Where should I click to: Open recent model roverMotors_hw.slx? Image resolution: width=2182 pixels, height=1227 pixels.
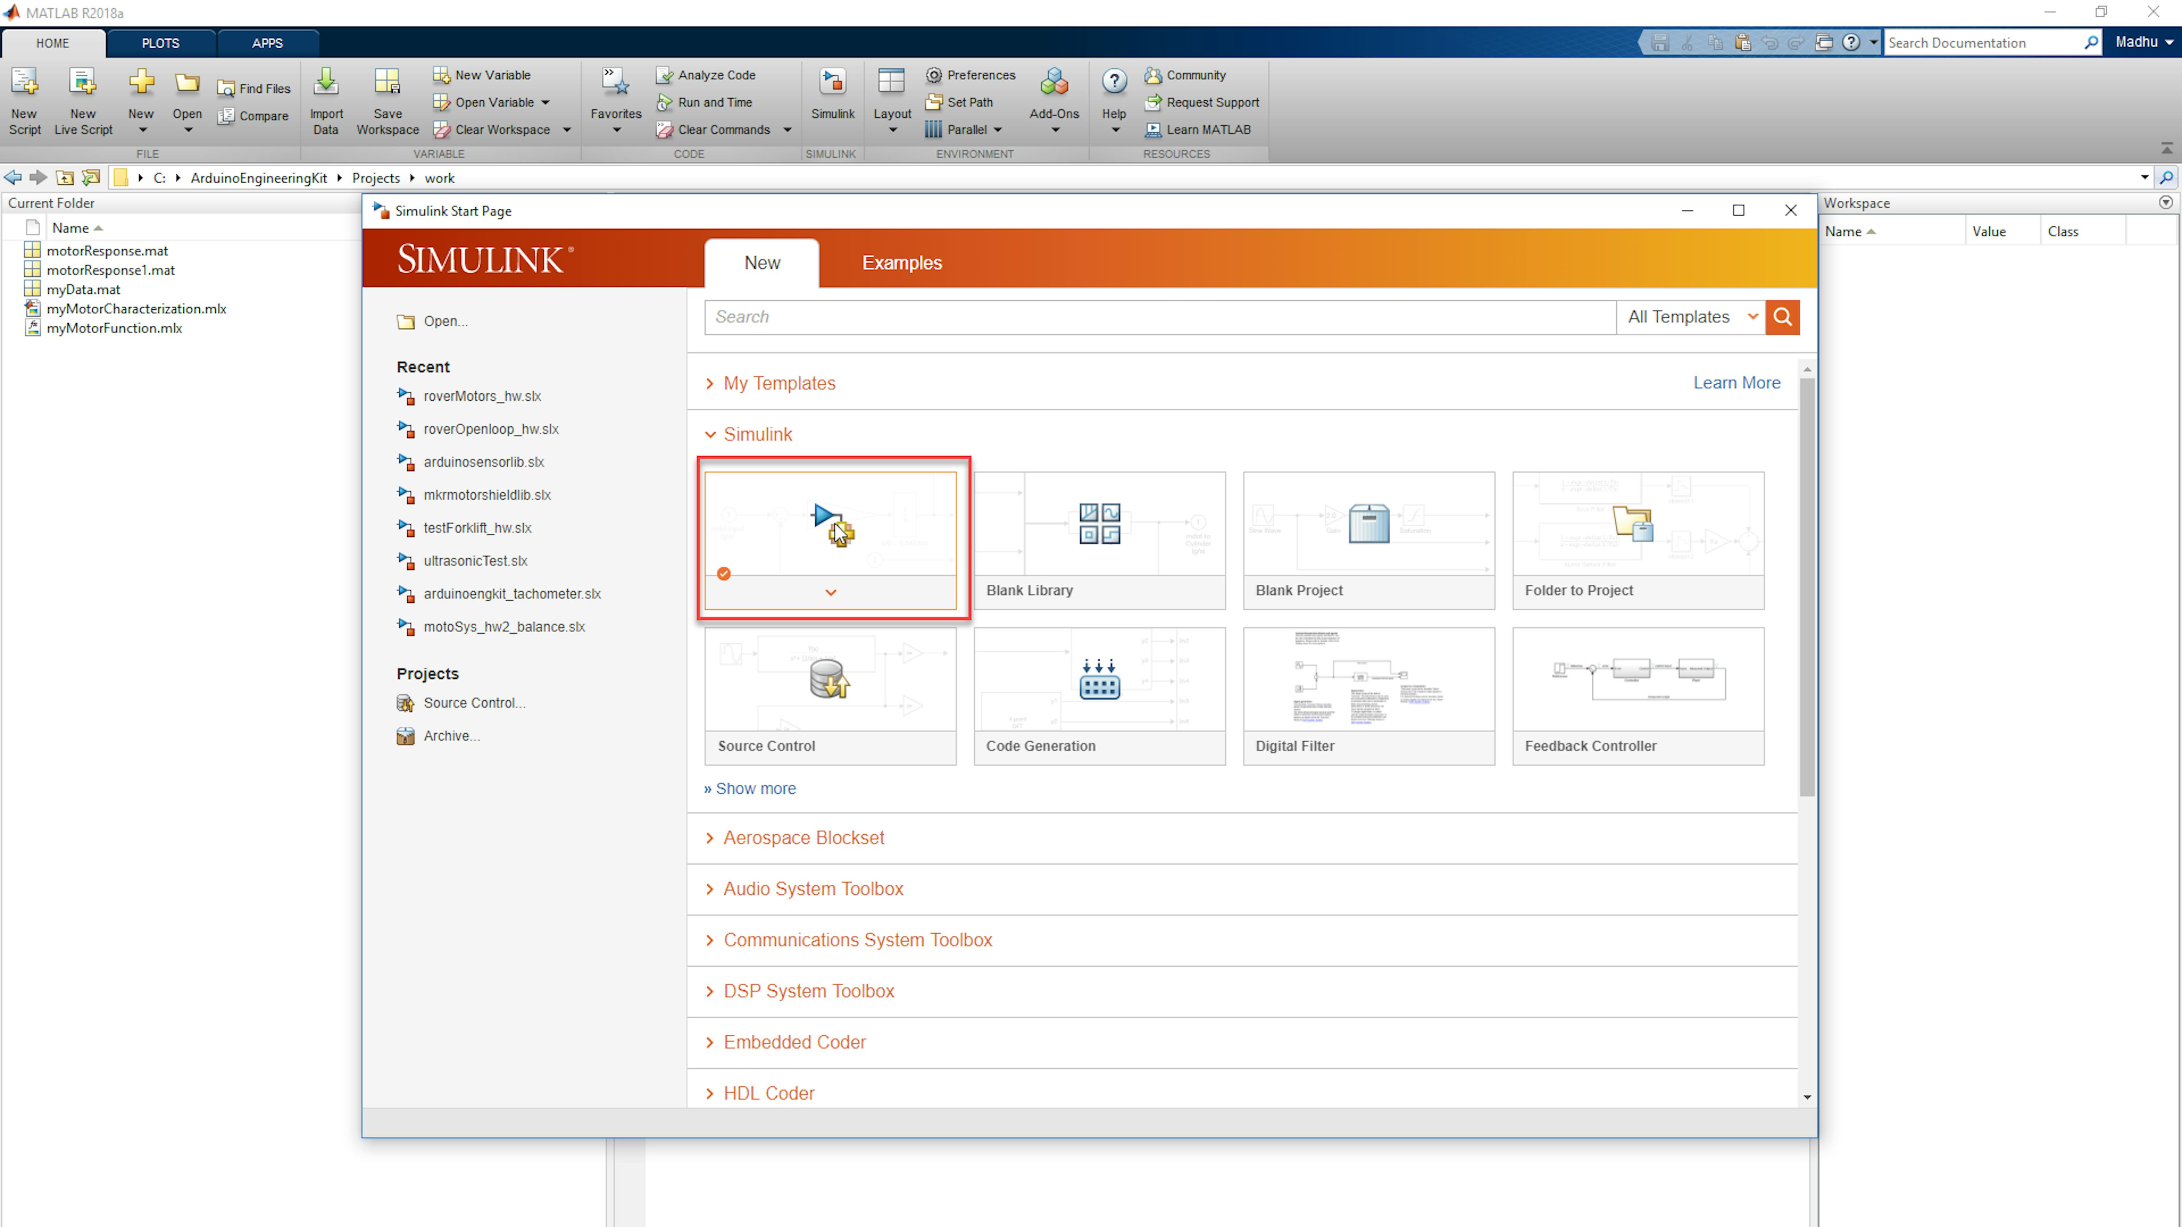469,396
